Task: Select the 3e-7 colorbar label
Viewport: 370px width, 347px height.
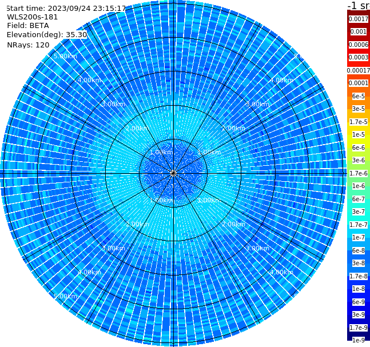Action: (x=359, y=212)
